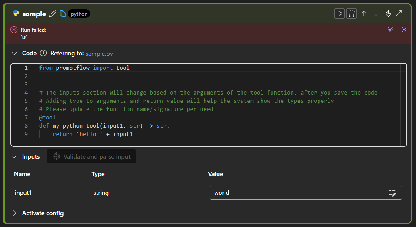This screenshot has width=416, height=227.
Task: Click the input1 name cell
Action: point(23,193)
